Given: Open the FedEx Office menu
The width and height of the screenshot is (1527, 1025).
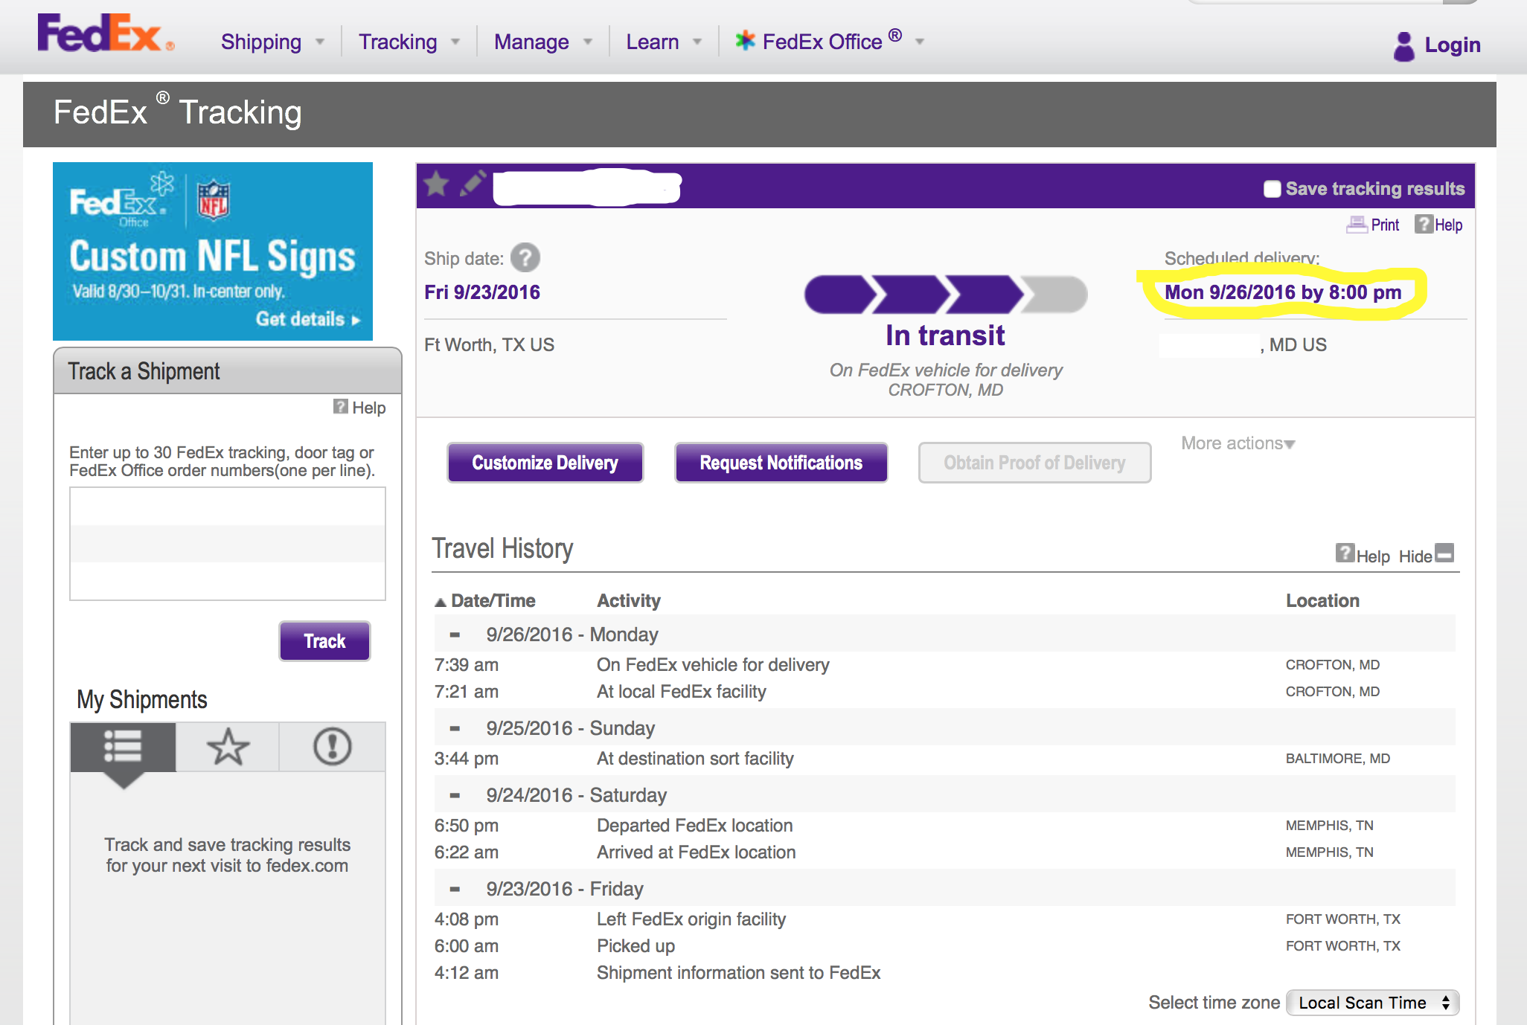Looking at the screenshot, I should pos(830,41).
